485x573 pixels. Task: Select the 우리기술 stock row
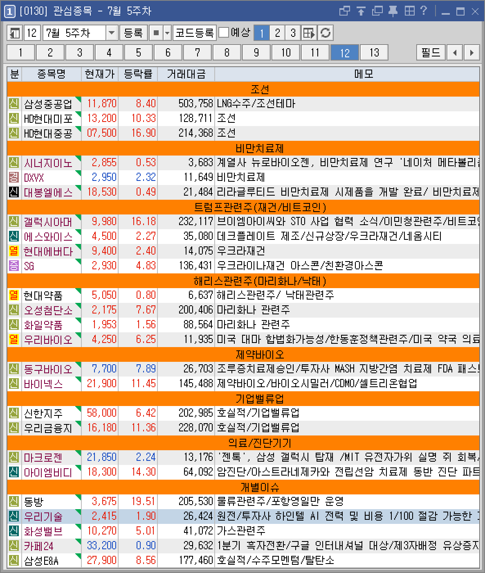243,517
